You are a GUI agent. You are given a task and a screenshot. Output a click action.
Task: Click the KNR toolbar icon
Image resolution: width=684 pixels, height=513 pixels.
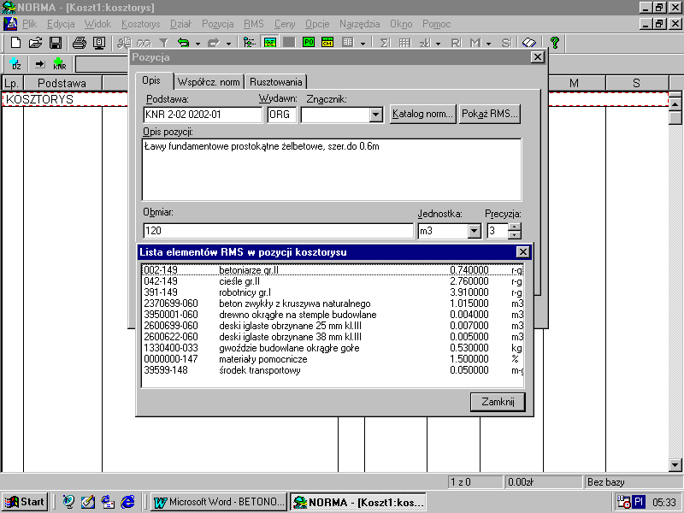click(59, 64)
